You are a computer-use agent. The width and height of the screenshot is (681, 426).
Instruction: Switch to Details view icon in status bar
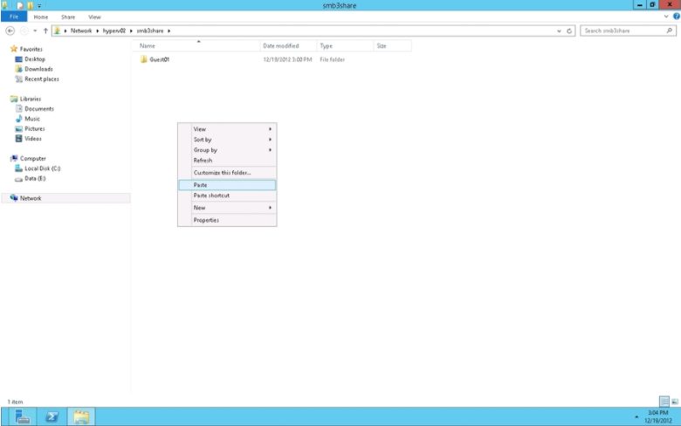[664, 402]
